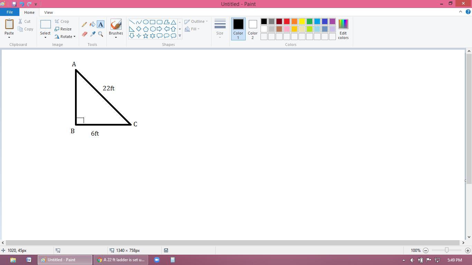The width and height of the screenshot is (472, 265).
Task: Select the Eraser tool
Action: [x=84, y=34]
